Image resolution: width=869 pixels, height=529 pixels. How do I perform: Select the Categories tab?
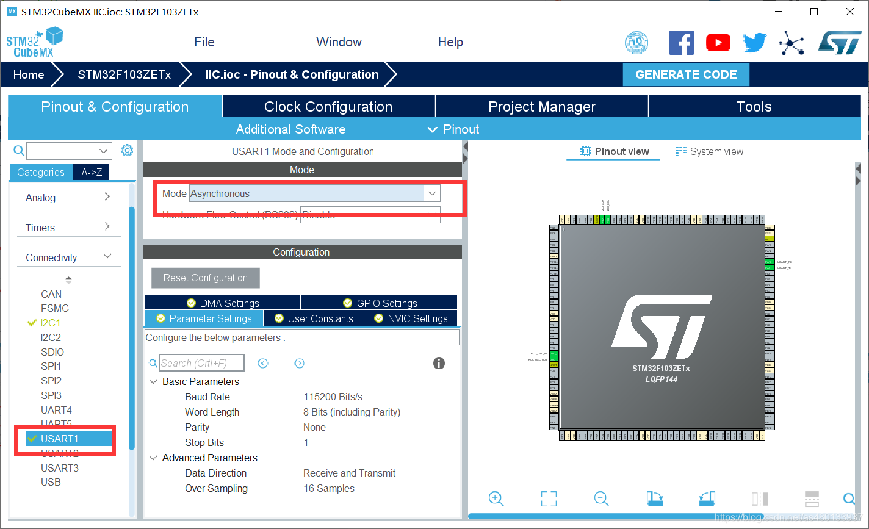41,172
